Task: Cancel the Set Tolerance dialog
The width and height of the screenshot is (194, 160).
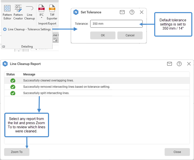Action: point(130,35)
